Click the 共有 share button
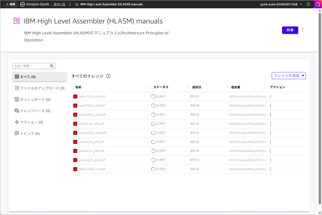The width and height of the screenshot is (322, 215). click(290, 30)
